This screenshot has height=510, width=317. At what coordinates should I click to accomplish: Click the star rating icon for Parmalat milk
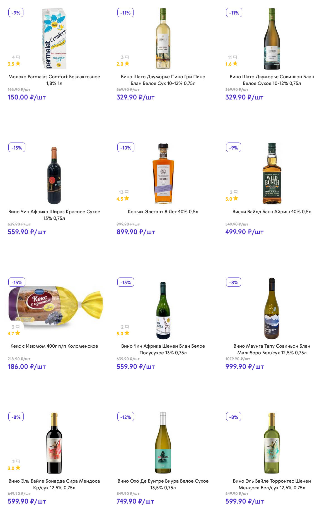[x=18, y=63]
